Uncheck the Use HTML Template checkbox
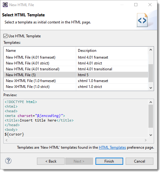 (5, 36)
